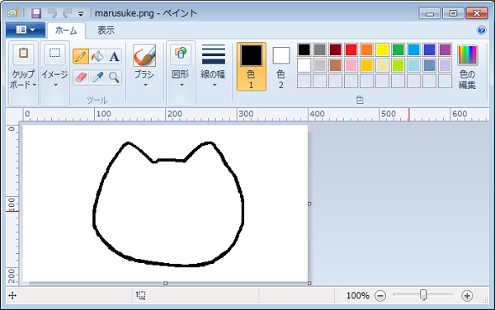Click the zoom out minus button

[380, 296]
